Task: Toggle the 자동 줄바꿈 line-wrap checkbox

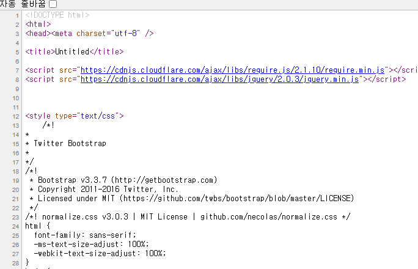Action: [53, 4]
